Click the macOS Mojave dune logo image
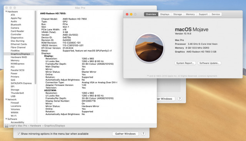The image size is (246, 141). pos(149,48)
